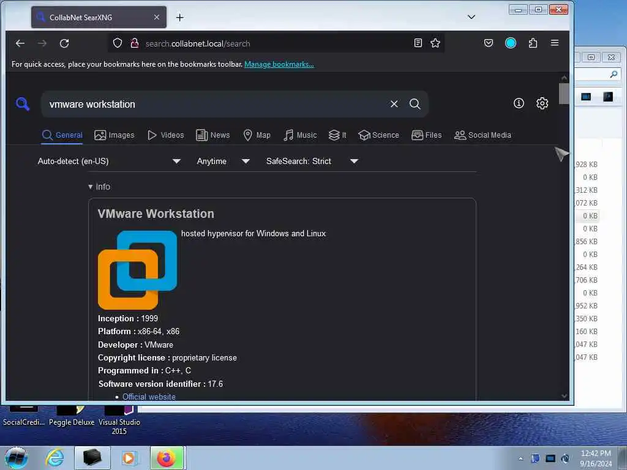This screenshot has width=627, height=470.
Task: Click page vertical scrollbar thumb
Action: click(564, 93)
